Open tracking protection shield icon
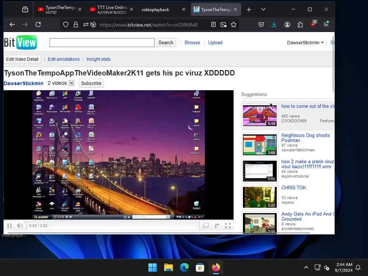The image size is (368, 276). click(66, 24)
